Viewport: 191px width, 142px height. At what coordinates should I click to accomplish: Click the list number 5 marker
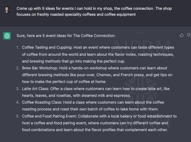point(18,116)
